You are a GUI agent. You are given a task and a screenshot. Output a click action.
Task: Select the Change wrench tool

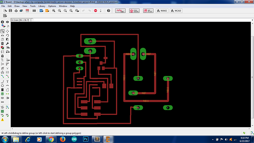click(7, 44)
